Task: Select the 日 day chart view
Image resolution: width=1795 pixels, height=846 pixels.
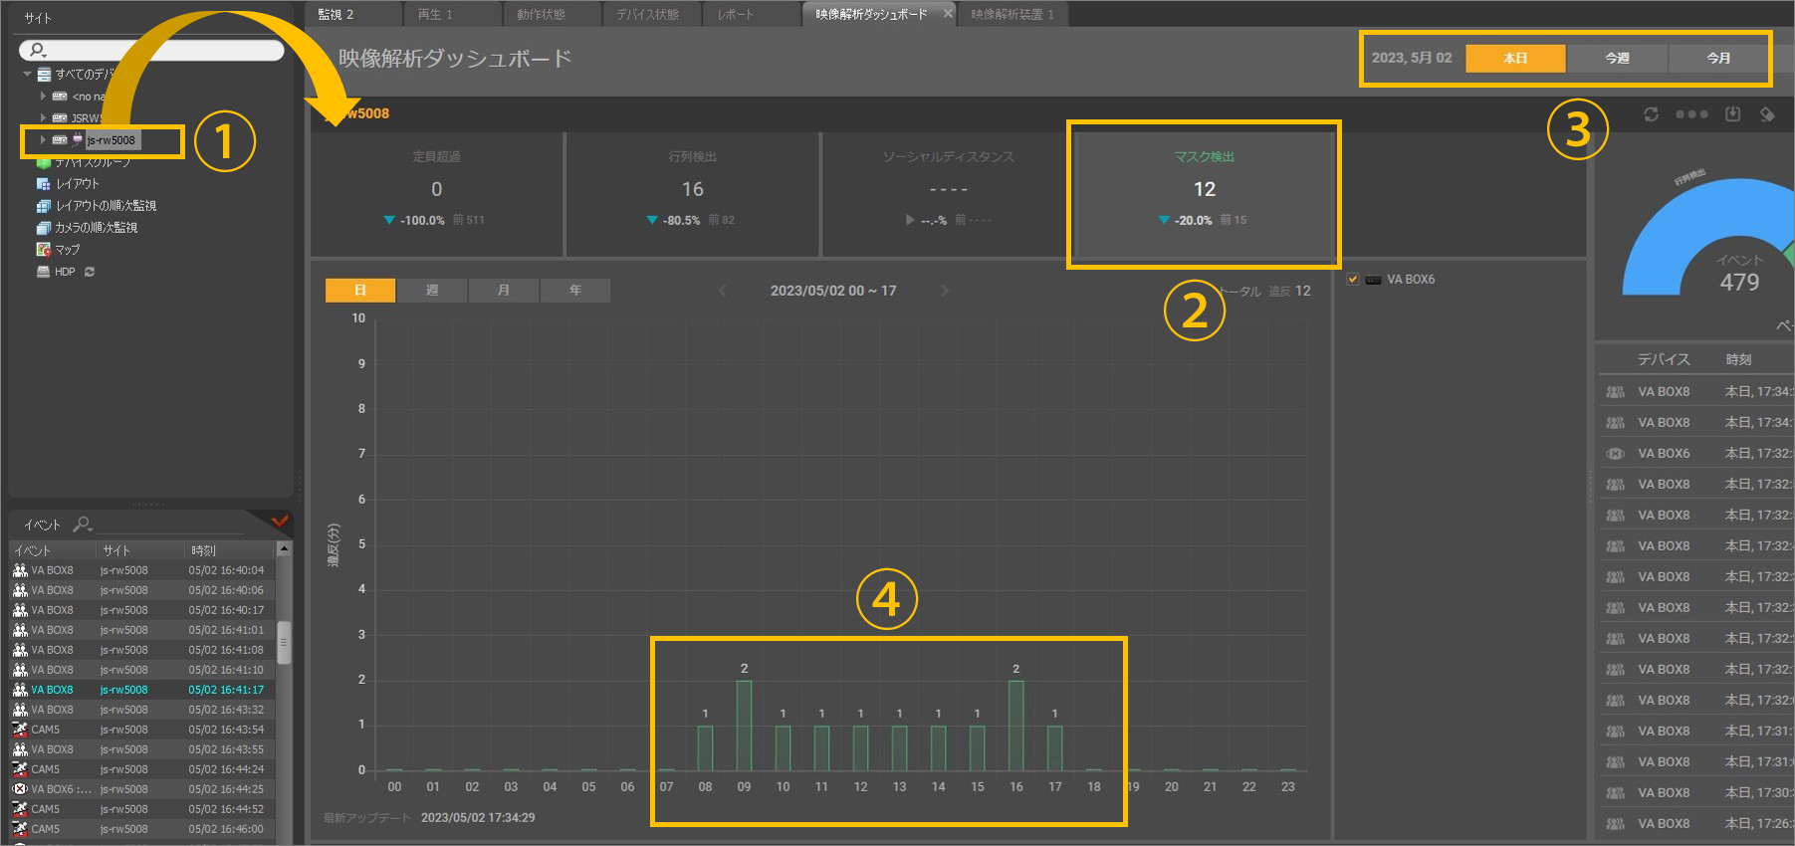Action: 360,290
